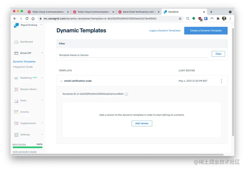Click the Stats chart icon
This screenshot has height=170, width=245.
click(16, 101)
